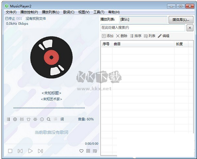Click 序号 column header
This screenshot has width=197, height=159.
[106, 44]
